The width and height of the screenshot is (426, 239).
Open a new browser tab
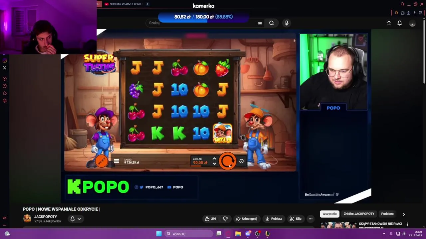[x=147, y=4]
